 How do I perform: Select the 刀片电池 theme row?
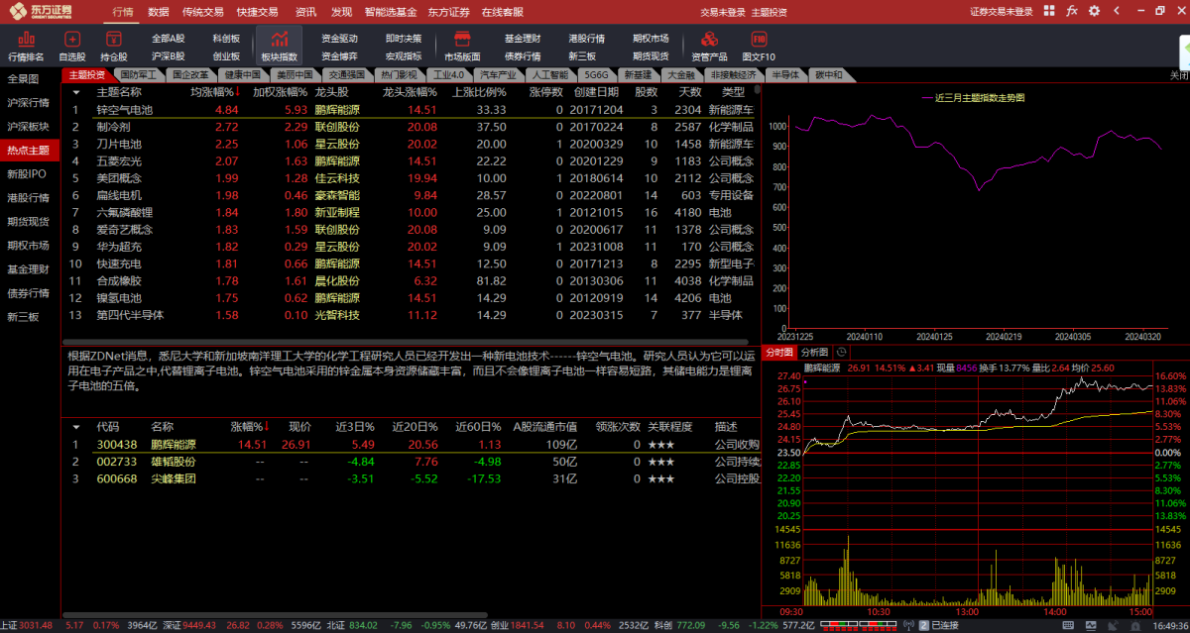point(412,144)
